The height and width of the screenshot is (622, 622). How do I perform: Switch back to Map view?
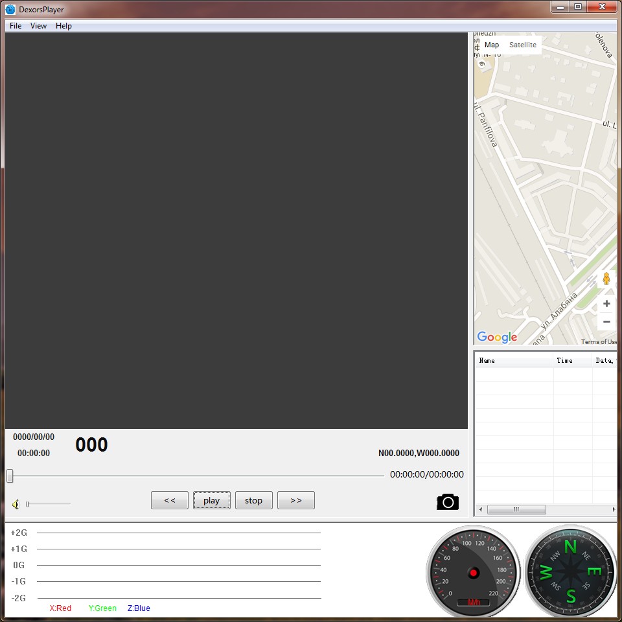pyautogui.click(x=491, y=45)
